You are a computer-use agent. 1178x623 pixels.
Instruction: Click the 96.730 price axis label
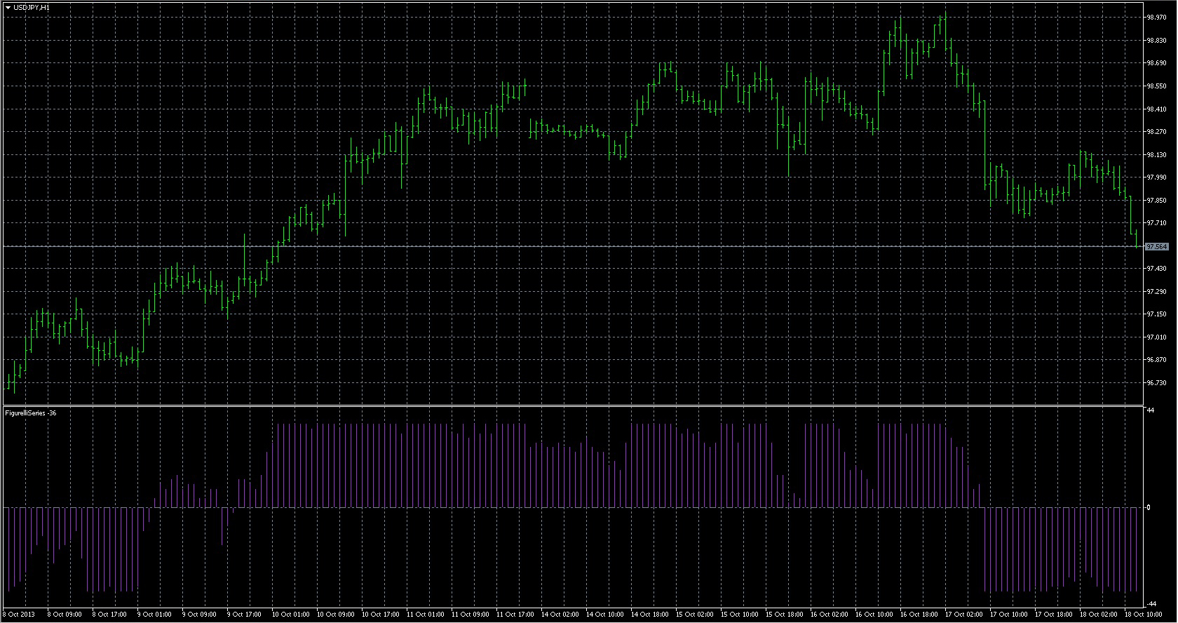pos(1156,383)
